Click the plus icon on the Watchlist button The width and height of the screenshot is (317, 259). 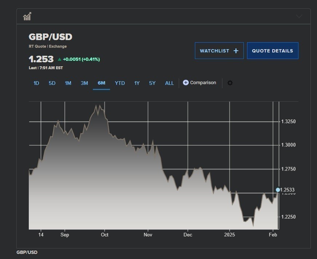coord(236,51)
